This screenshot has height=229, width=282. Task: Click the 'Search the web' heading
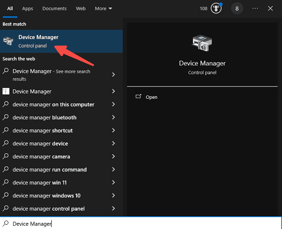pos(19,59)
